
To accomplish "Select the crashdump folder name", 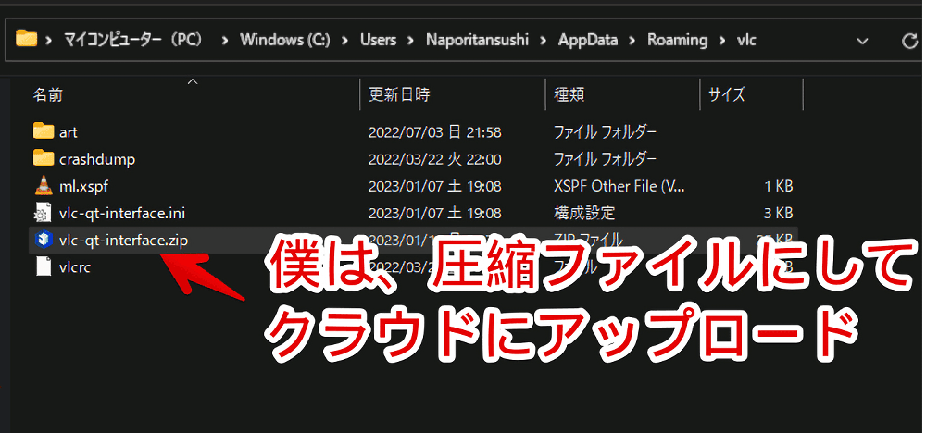I will coord(97,159).
